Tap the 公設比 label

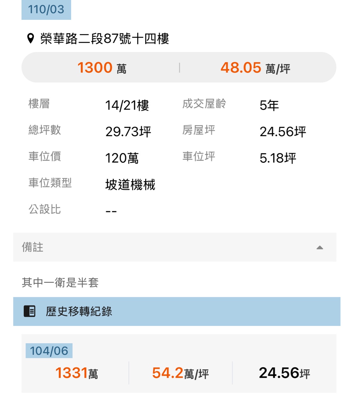click(x=44, y=209)
